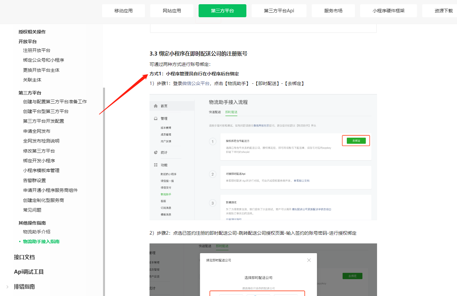Select 第三方平台 sidebar section heading
Screen dimensions: 457x296
30,93
